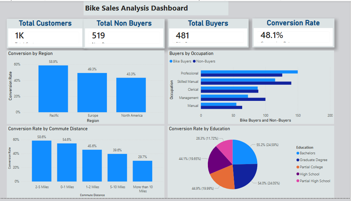Image resolution: width=351 pixels, height=201 pixels.
Task: Click the 43.3% data label
Action: 131,74
